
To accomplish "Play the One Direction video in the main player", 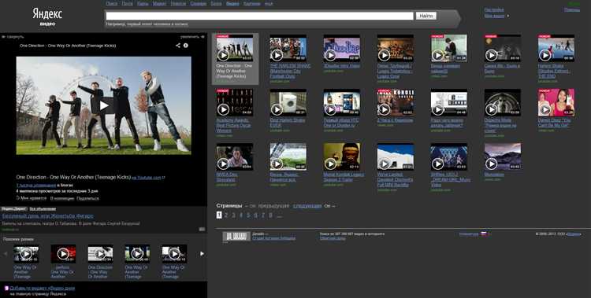I will (104, 105).
